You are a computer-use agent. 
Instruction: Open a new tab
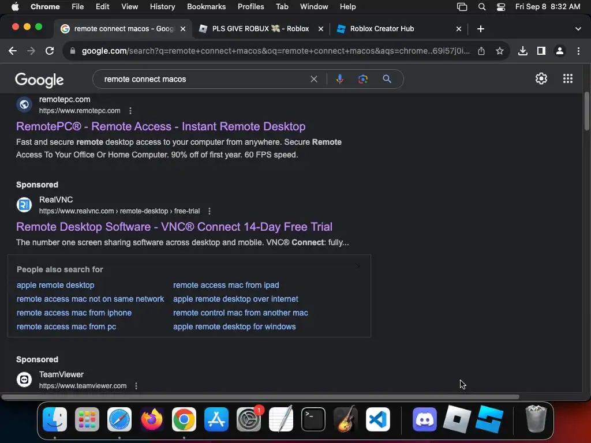pyautogui.click(x=481, y=29)
